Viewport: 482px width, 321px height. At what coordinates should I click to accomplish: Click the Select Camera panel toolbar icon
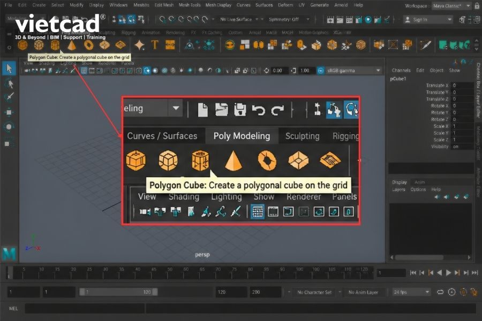coord(27,71)
